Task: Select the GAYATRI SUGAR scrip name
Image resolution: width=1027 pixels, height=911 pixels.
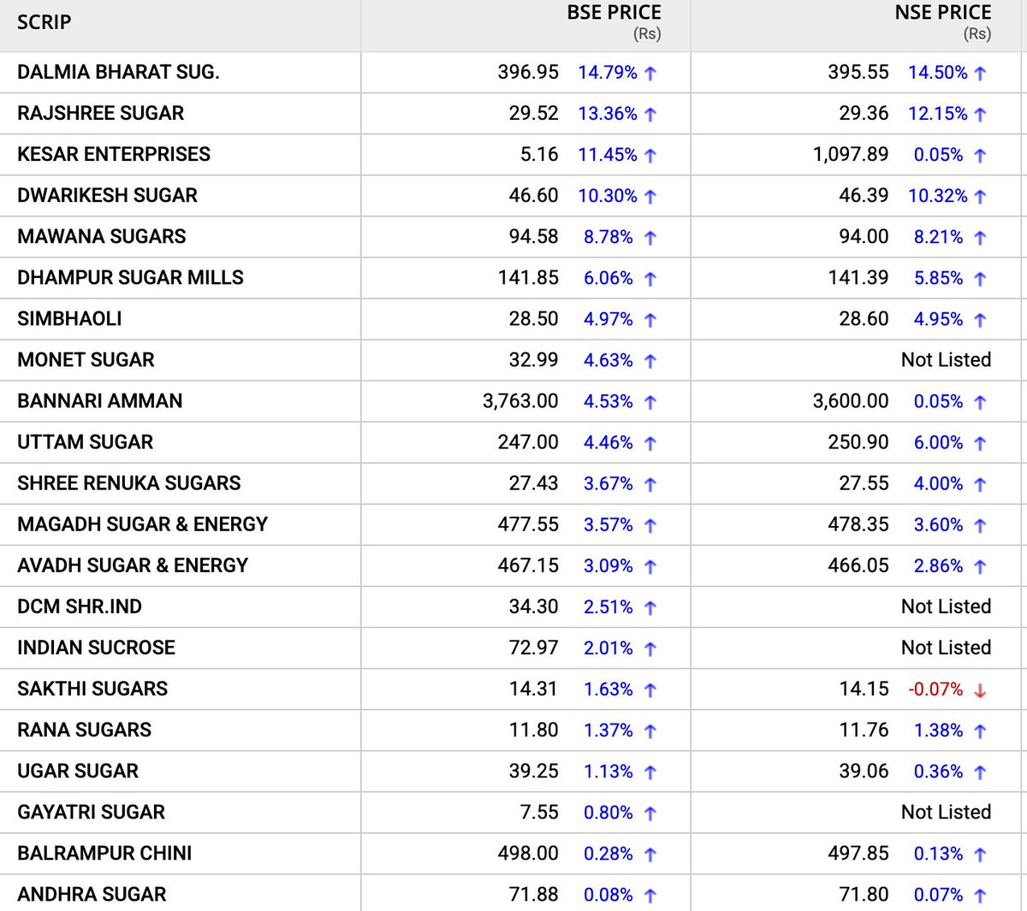Action: pos(91,812)
